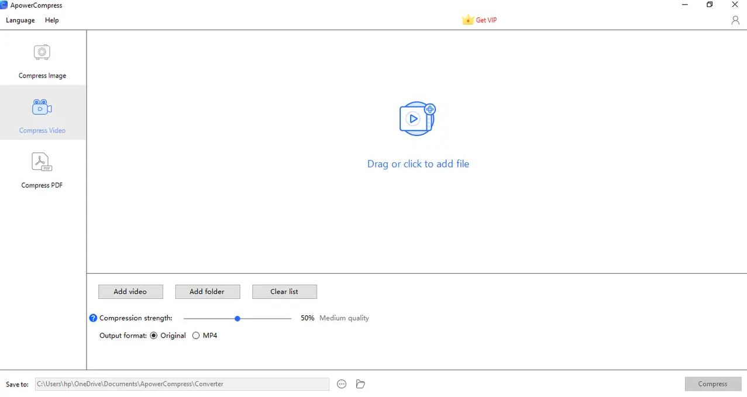
Task: Click the Add folder button
Action: pos(207,292)
